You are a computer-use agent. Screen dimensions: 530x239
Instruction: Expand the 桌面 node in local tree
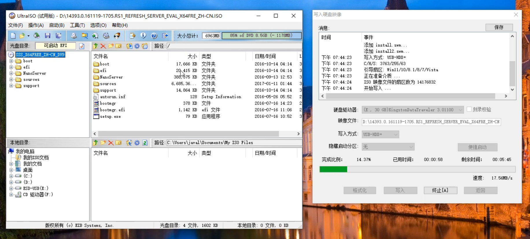coord(11,170)
